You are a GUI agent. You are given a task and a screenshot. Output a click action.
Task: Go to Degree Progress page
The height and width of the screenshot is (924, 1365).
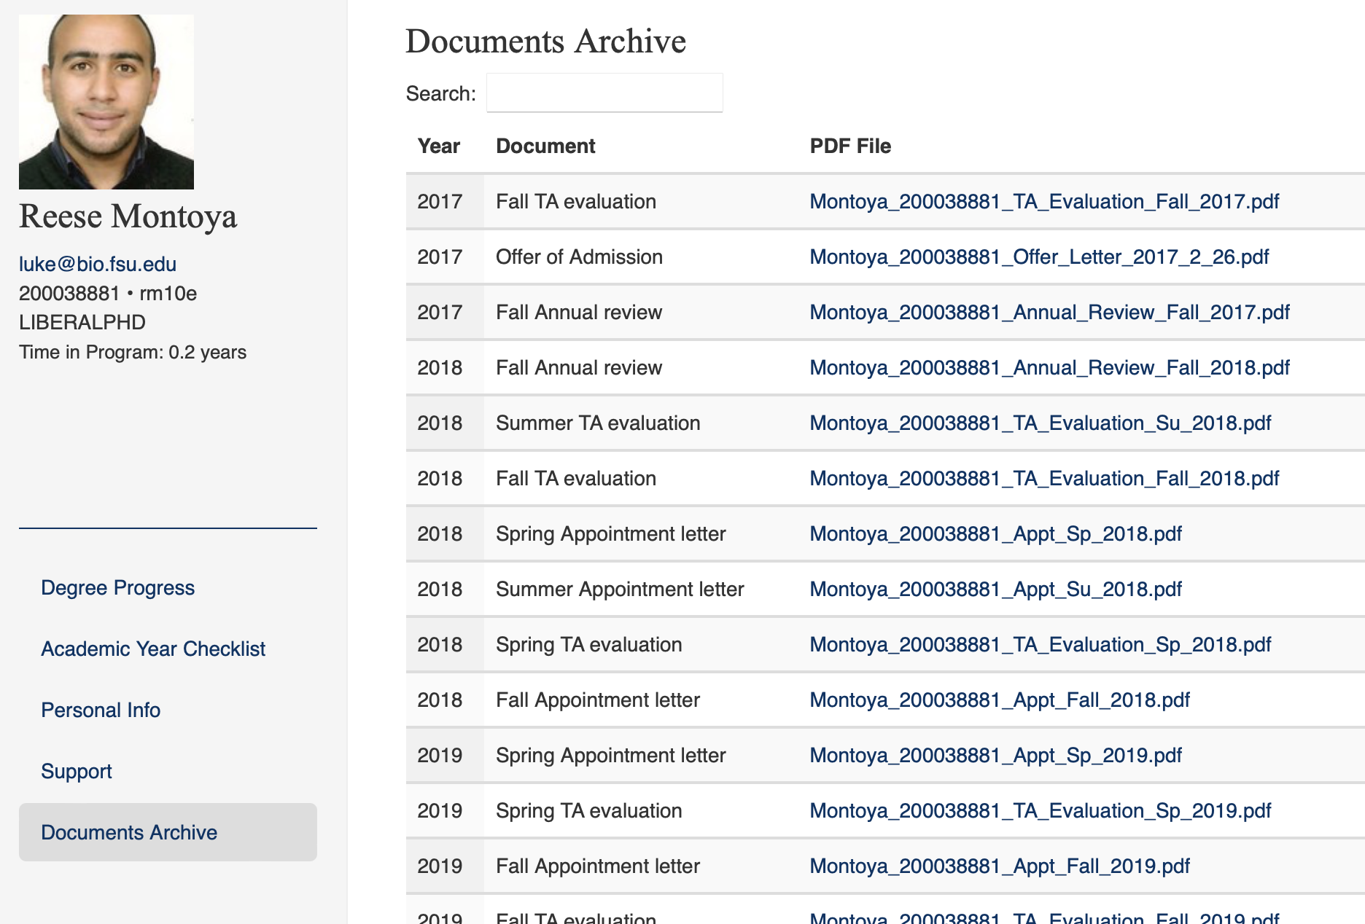coord(117,587)
